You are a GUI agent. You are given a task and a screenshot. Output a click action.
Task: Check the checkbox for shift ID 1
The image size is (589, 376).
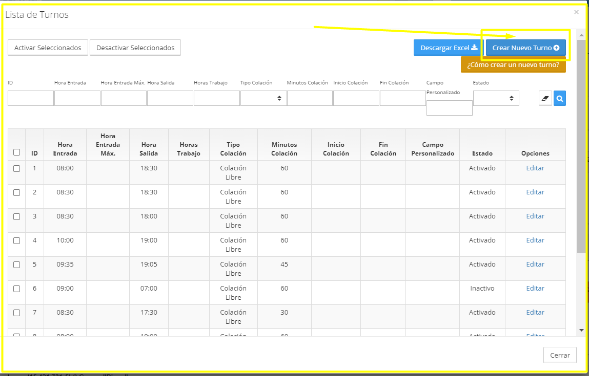click(17, 168)
